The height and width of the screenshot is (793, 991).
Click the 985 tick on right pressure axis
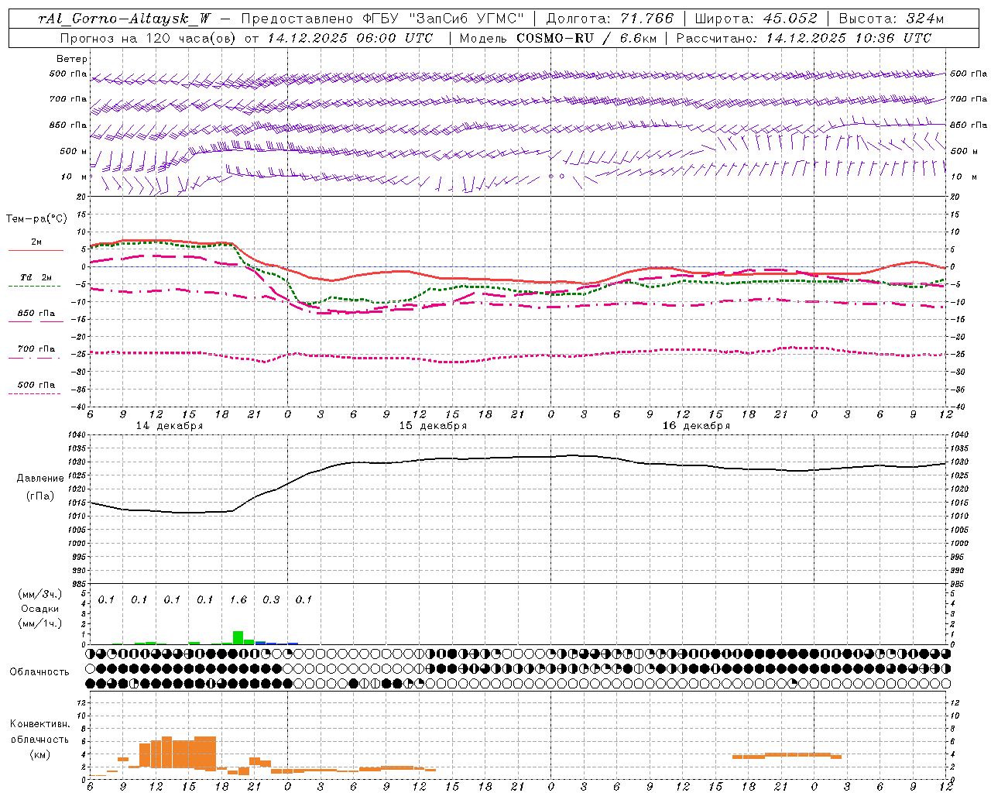[x=958, y=584]
